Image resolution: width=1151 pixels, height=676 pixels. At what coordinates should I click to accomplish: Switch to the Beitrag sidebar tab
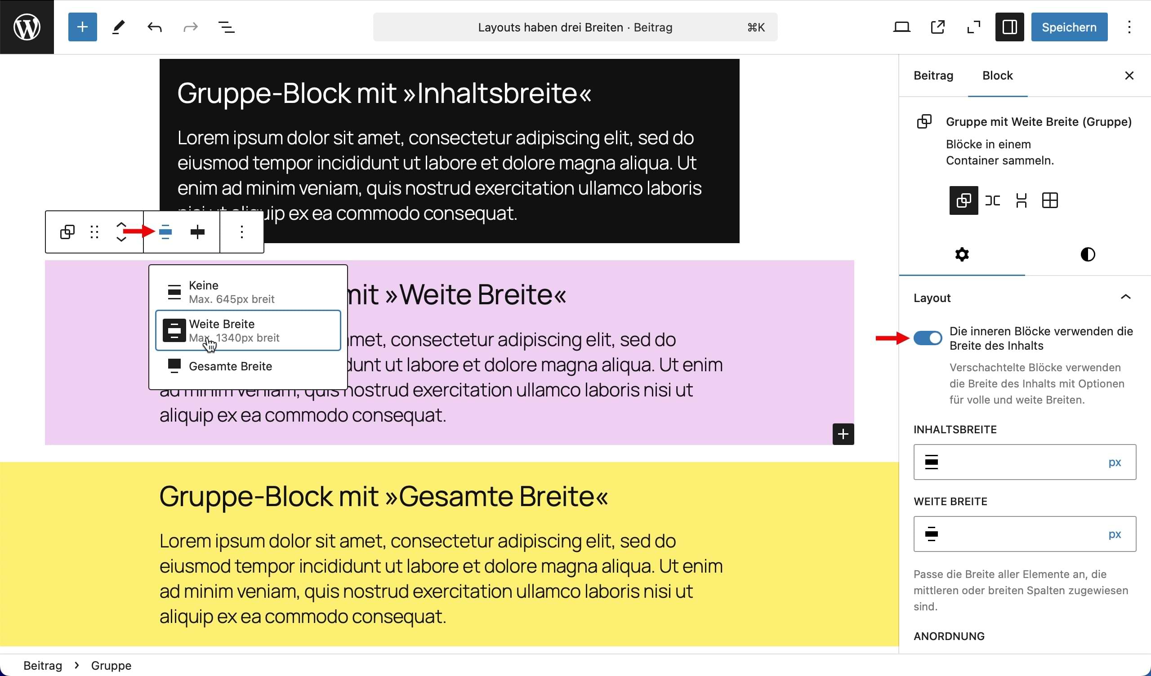tap(933, 76)
